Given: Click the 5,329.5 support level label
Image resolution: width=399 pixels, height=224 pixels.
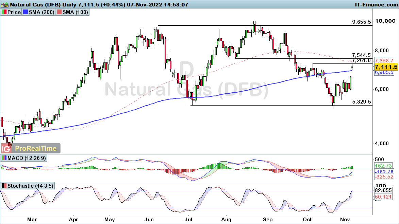Looking at the screenshot, I should click(361, 102).
